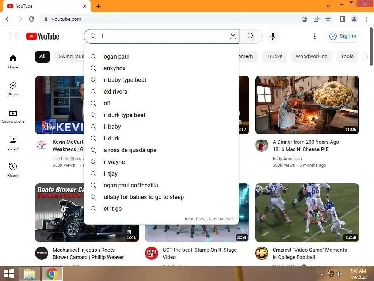Select the All filter chip
This screenshot has height=281, width=374.
[x=42, y=57]
